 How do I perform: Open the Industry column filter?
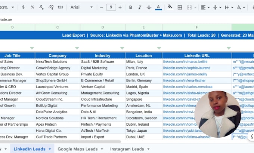tap(122, 48)
